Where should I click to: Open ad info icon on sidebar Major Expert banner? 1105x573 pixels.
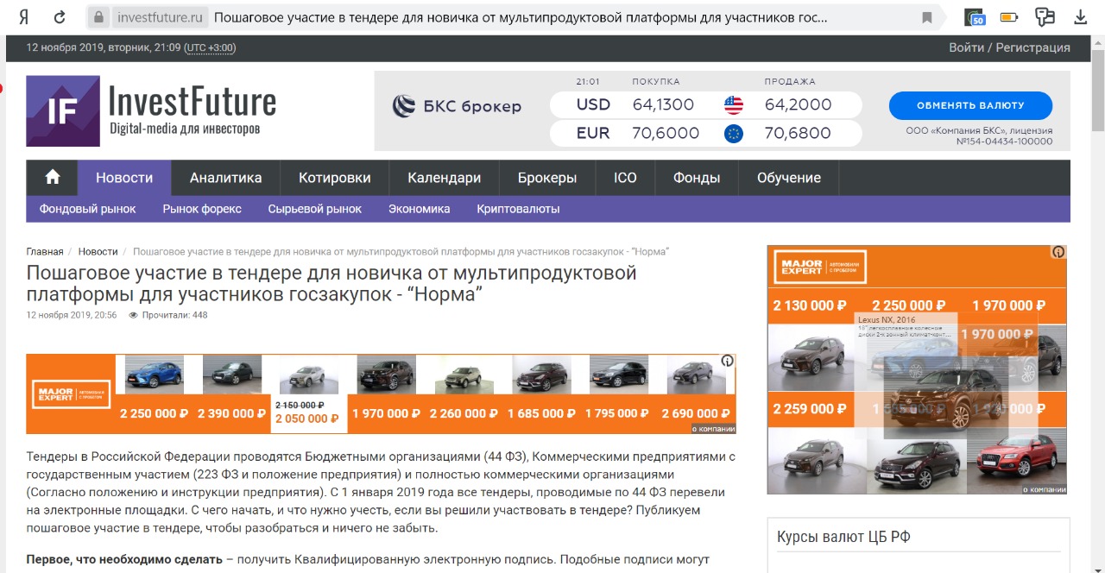(x=1058, y=252)
